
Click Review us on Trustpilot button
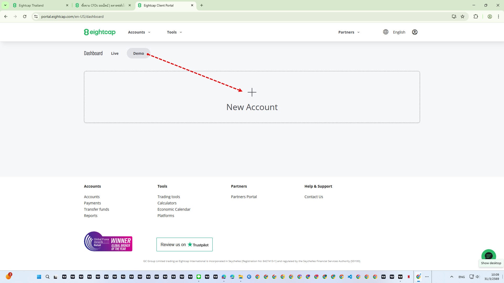184,244
